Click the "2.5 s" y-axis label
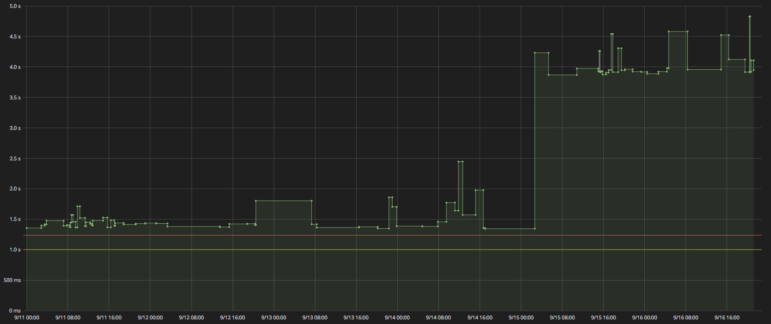The image size is (771, 324). point(15,159)
